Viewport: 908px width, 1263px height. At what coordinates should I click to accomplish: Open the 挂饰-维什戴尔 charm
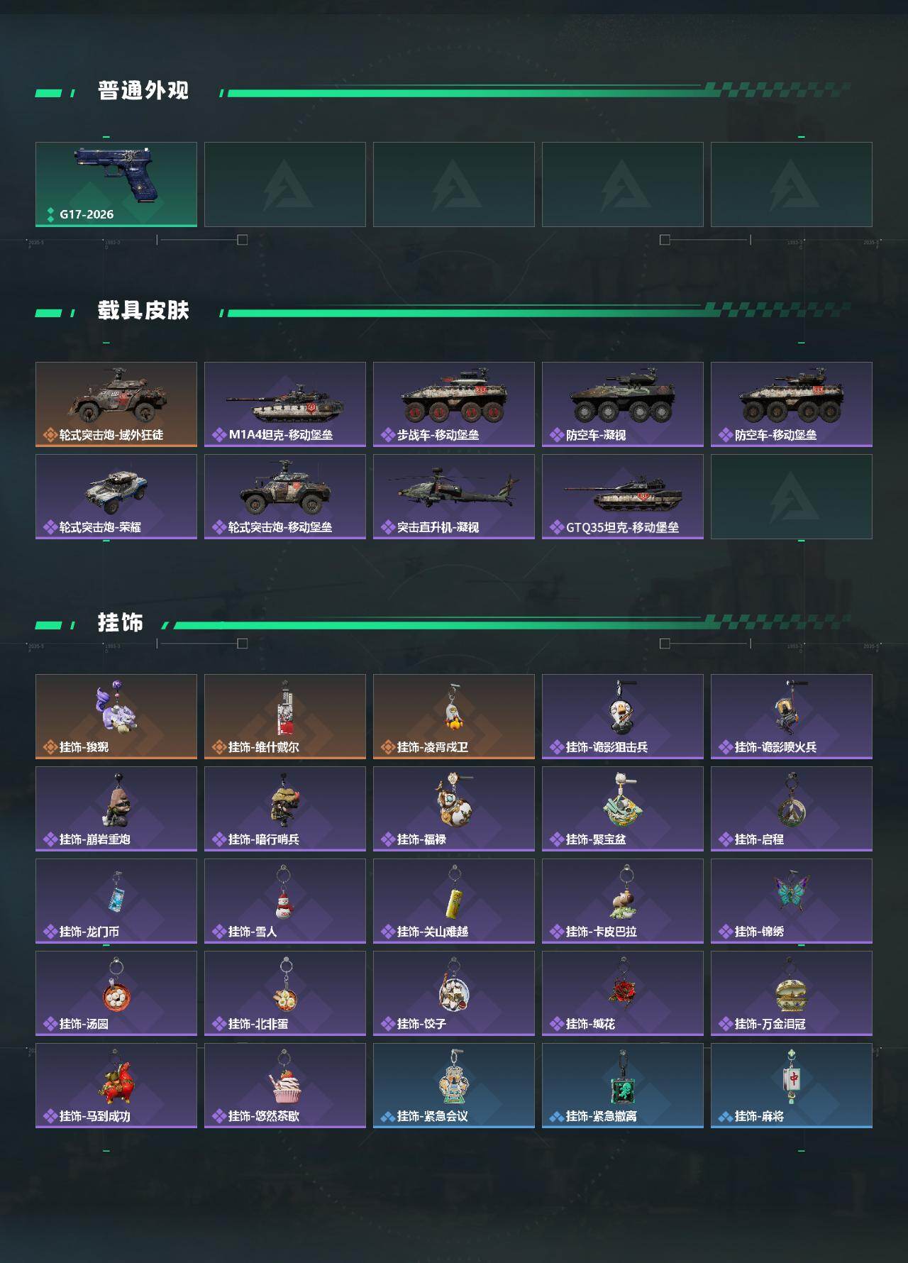pyautogui.click(x=285, y=717)
